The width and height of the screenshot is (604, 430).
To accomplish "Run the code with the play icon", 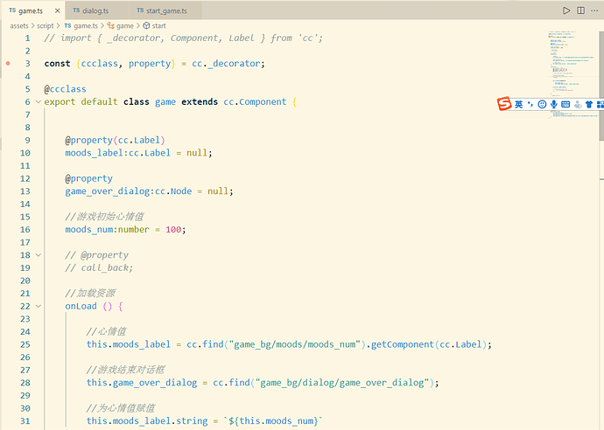I will (566, 10).
